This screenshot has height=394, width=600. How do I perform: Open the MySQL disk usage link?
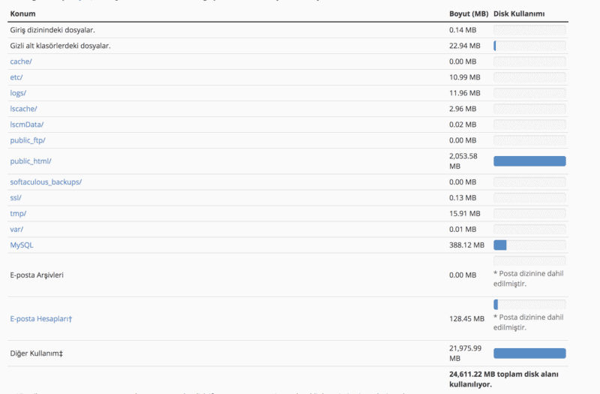[22, 245]
